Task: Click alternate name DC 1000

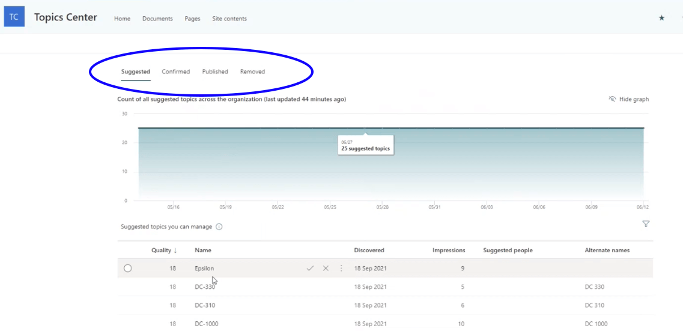Action: point(596,324)
